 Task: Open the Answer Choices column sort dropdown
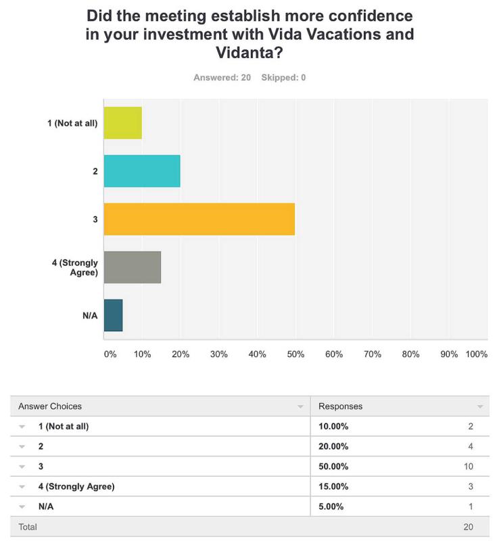click(300, 407)
